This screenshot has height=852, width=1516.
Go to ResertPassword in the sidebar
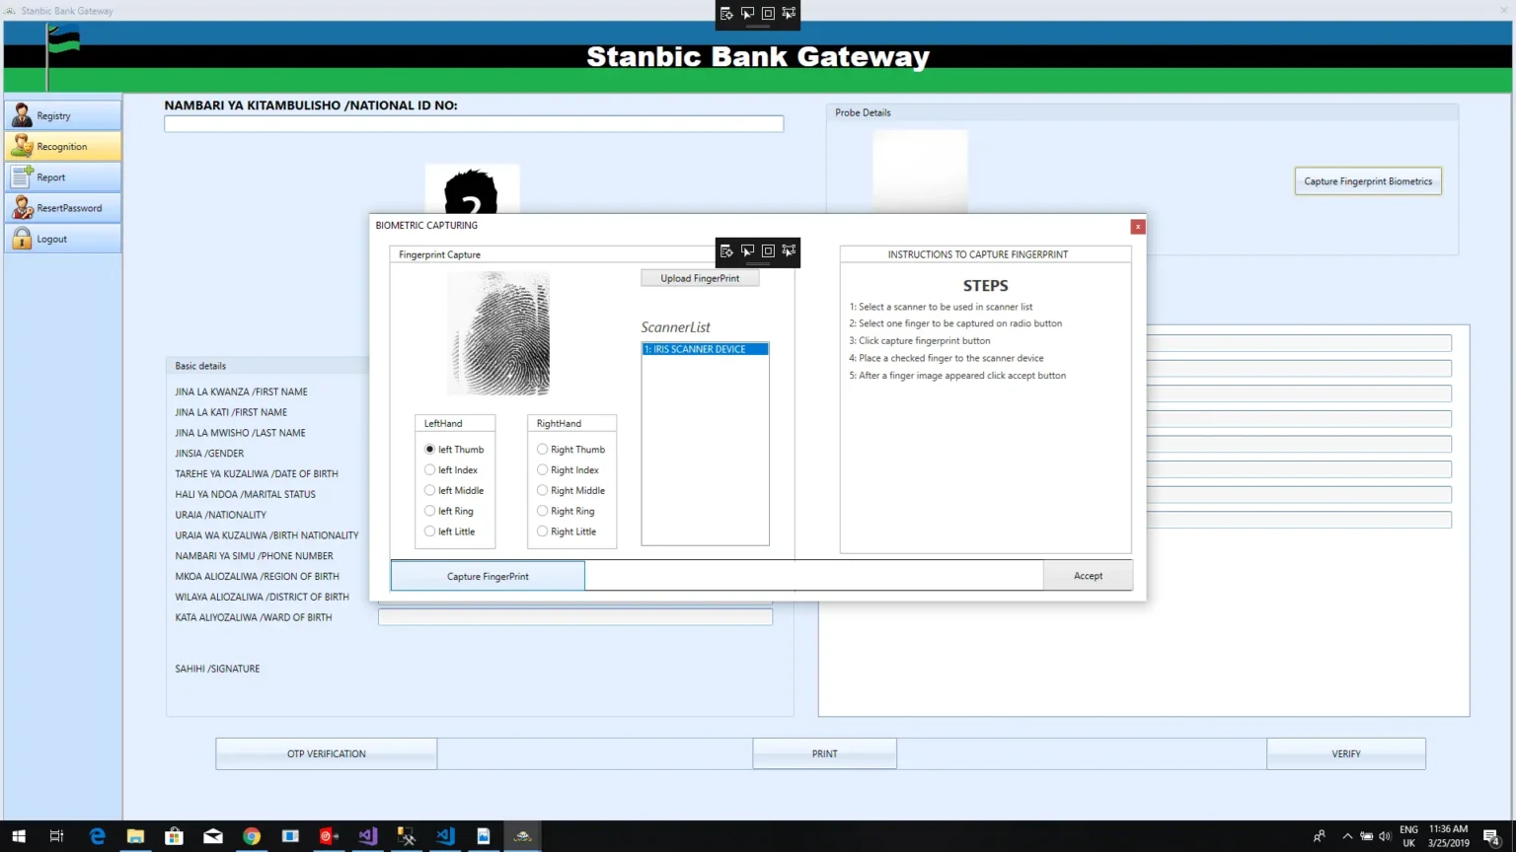point(63,208)
